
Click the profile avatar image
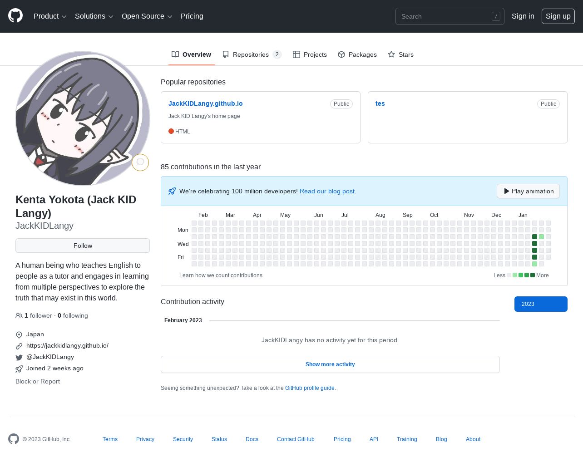83,118
